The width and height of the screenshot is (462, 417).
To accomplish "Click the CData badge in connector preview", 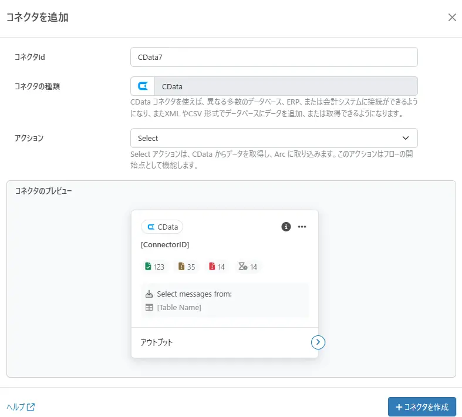I will pyautogui.click(x=162, y=227).
